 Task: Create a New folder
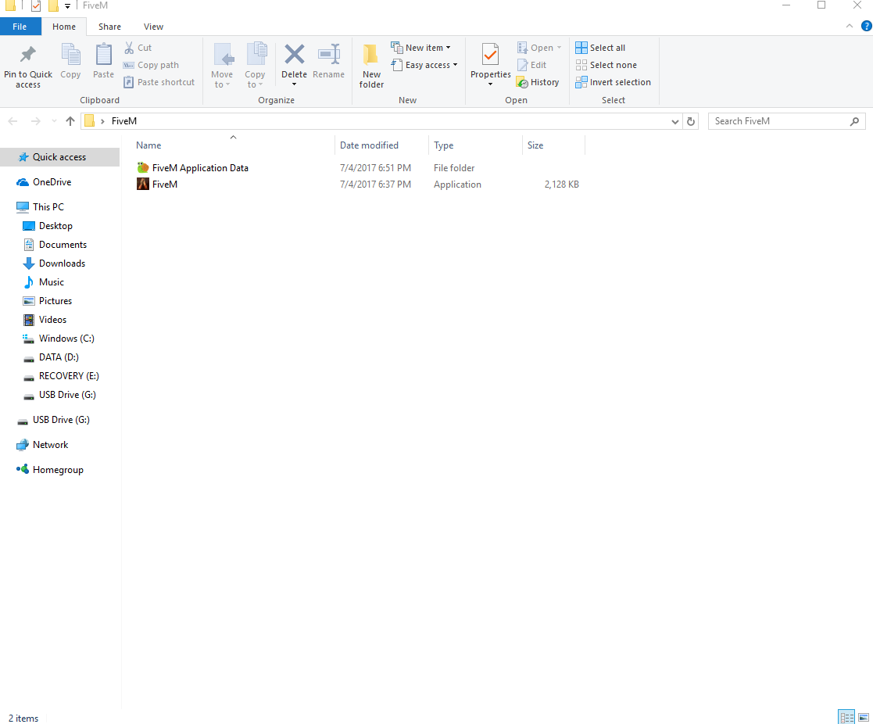click(371, 66)
